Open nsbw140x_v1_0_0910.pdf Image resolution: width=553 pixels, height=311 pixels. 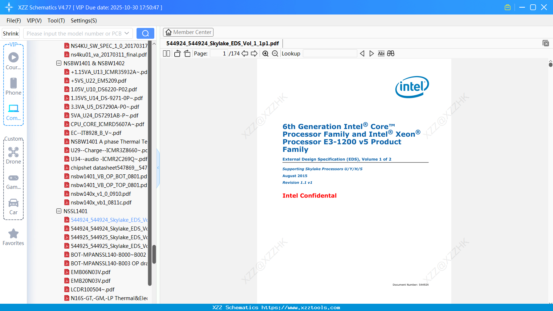tap(98, 194)
